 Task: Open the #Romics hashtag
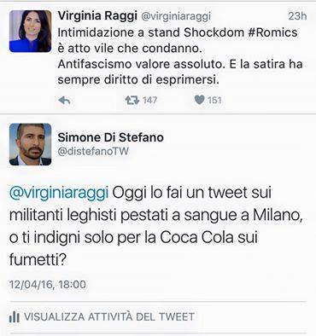coord(272,32)
